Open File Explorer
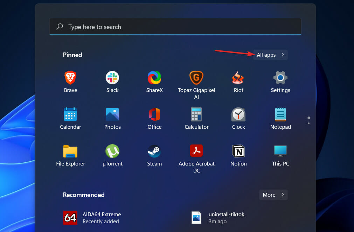354x232 pixels. click(x=70, y=155)
